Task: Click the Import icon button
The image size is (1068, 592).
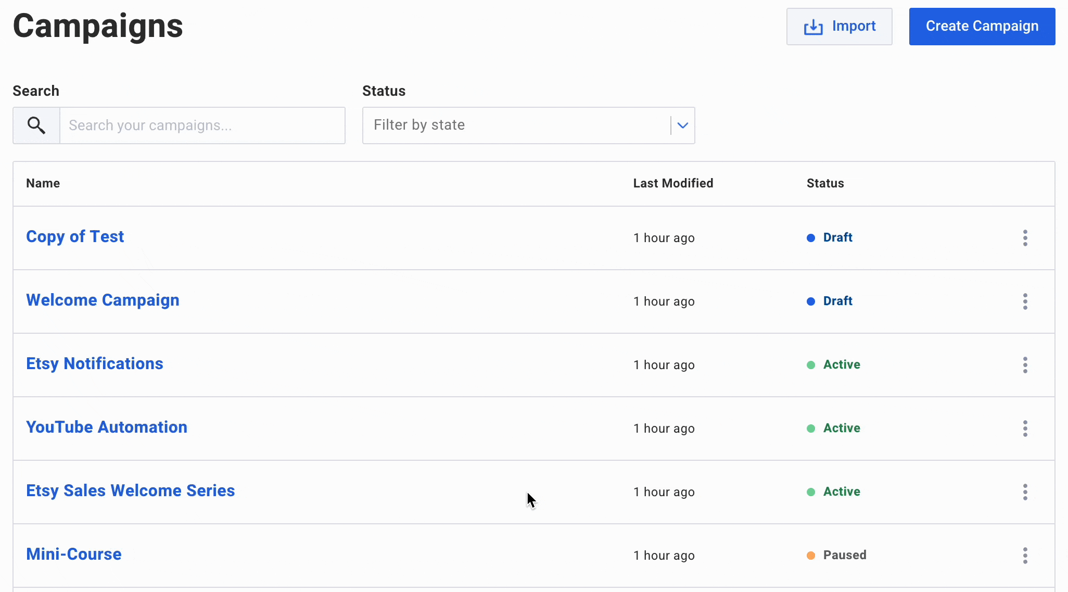Action: tap(812, 26)
